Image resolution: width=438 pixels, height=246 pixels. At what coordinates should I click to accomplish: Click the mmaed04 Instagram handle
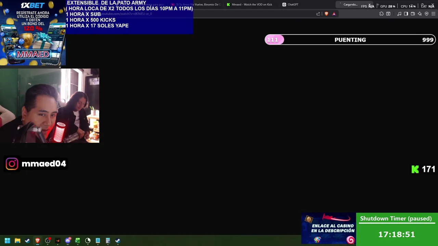point(44,164)
